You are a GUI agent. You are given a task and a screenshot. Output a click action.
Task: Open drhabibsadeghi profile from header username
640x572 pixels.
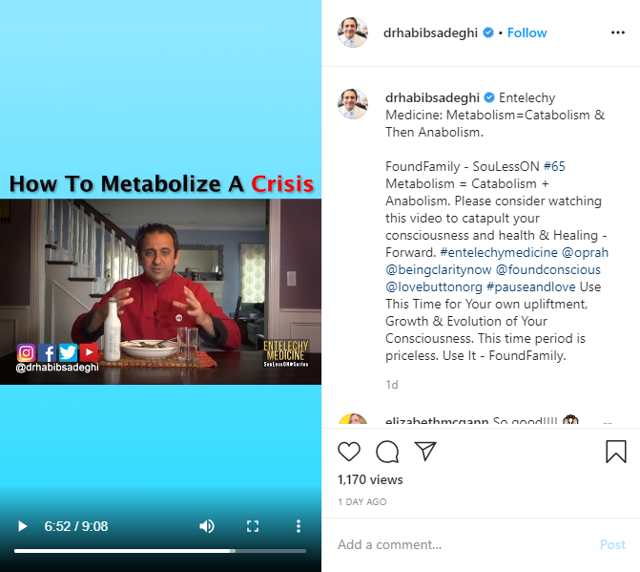430,32
